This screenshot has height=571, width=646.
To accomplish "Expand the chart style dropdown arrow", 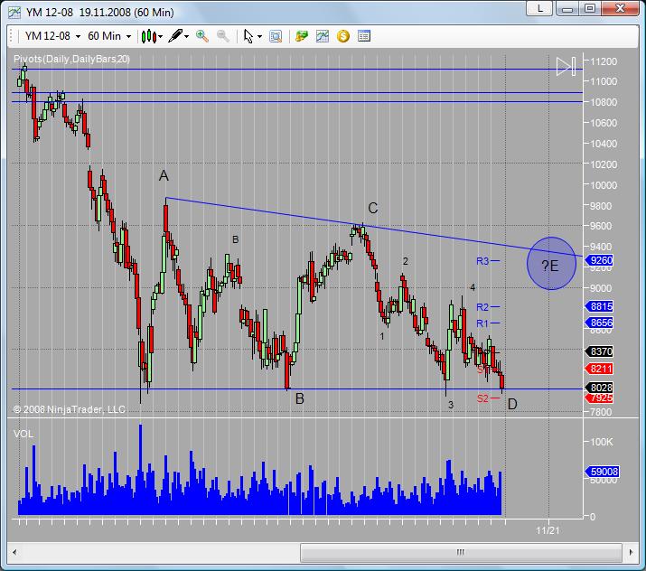I will click(x=160, y=37).
